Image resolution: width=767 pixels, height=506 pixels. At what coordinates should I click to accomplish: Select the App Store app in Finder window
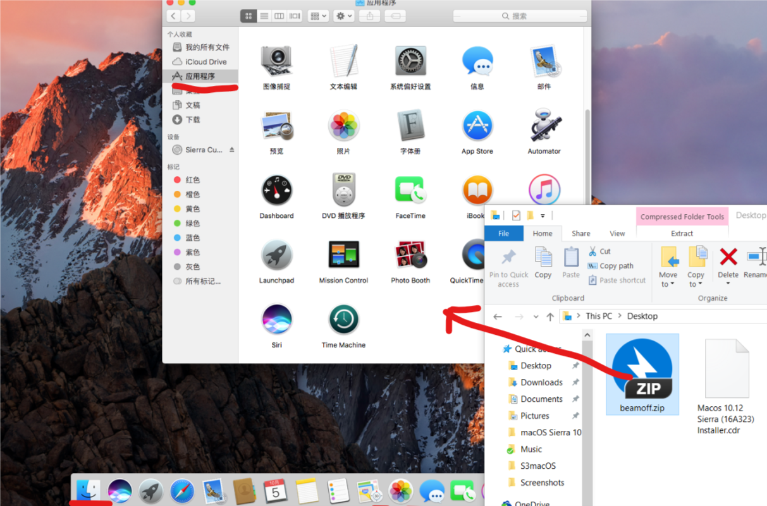click(x=477, y=126)
